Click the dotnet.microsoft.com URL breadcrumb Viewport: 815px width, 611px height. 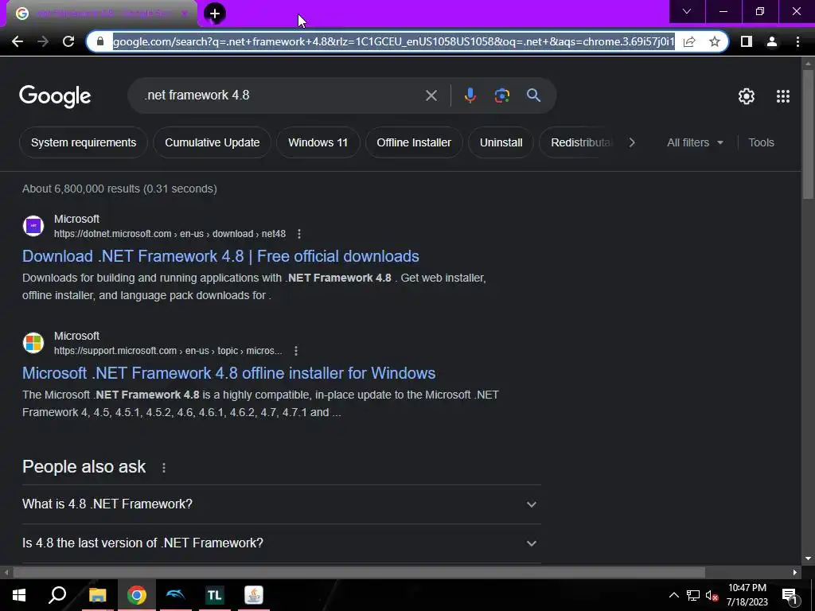(x=170, y=234)
